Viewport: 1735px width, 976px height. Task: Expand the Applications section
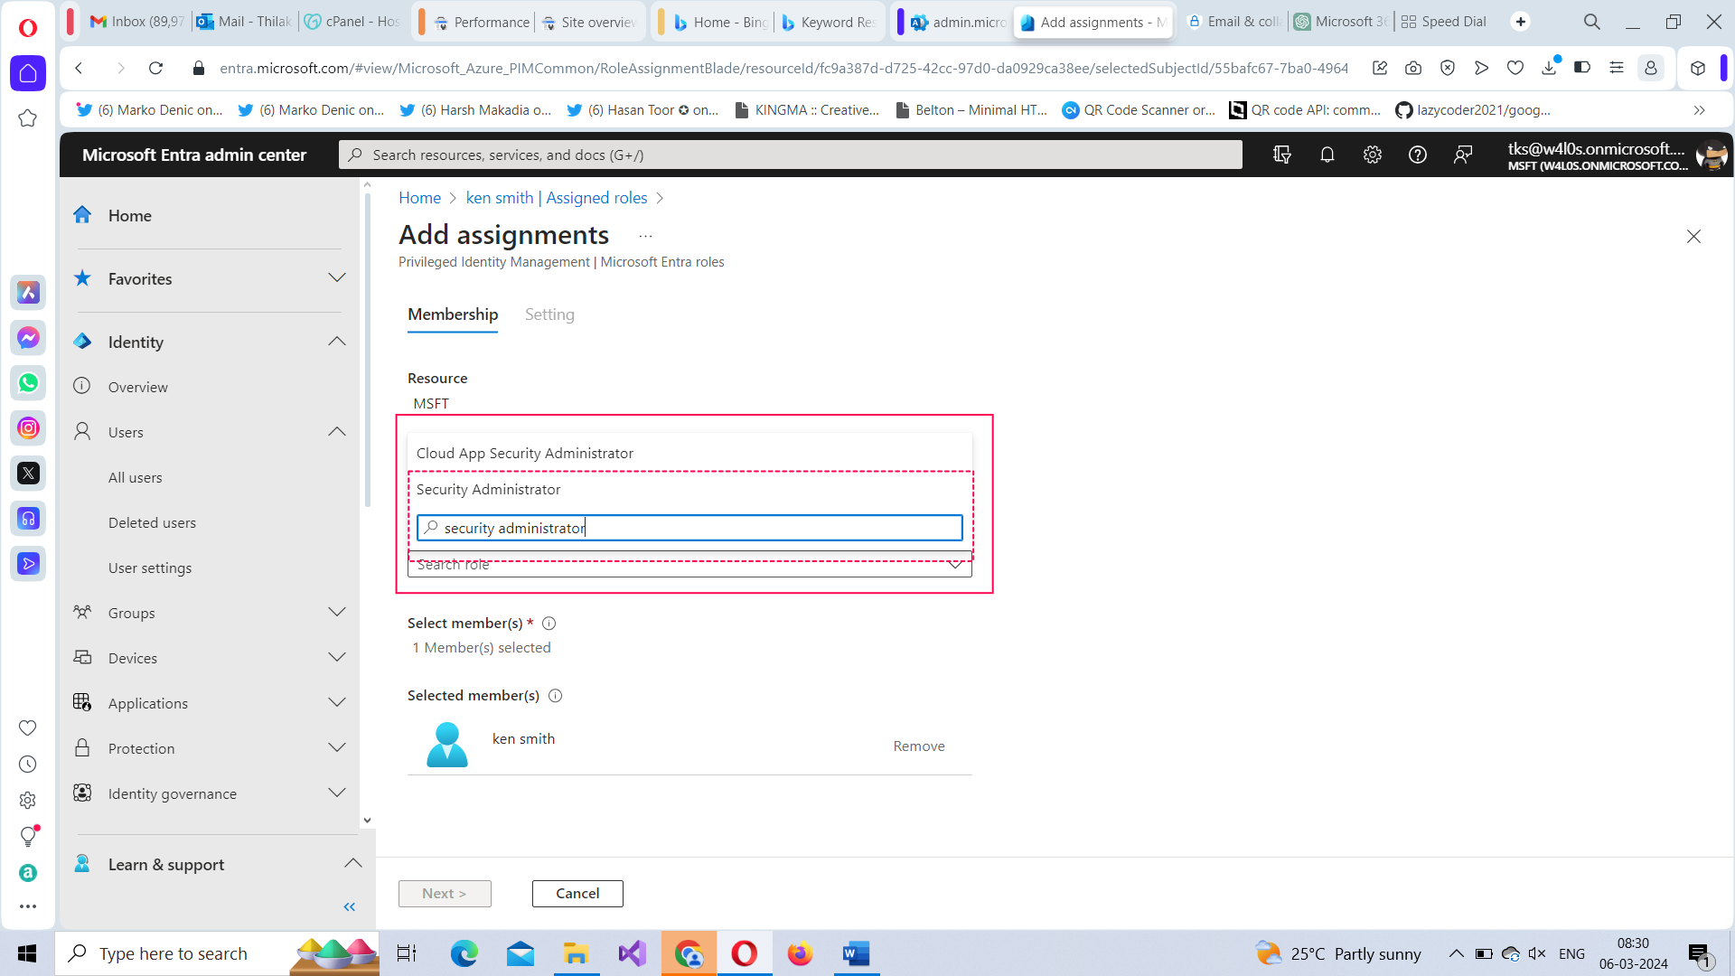(337, 702)
